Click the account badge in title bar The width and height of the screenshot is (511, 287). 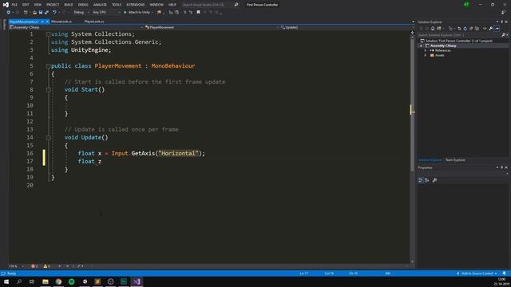(466, 5)
